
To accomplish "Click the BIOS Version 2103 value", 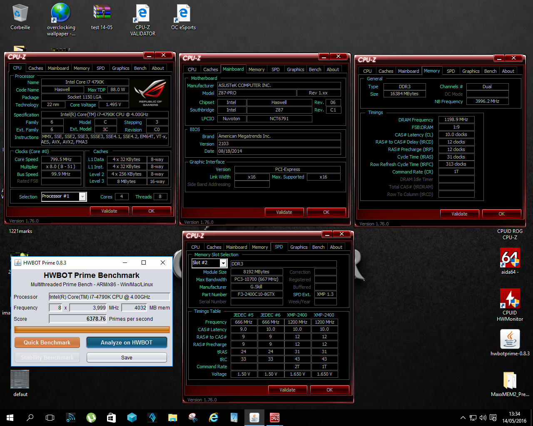I will (x=279, y=144).
